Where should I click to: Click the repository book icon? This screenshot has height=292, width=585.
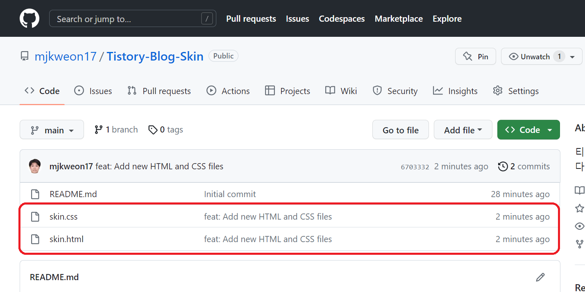pyautogui.click(x=25, y=56)
